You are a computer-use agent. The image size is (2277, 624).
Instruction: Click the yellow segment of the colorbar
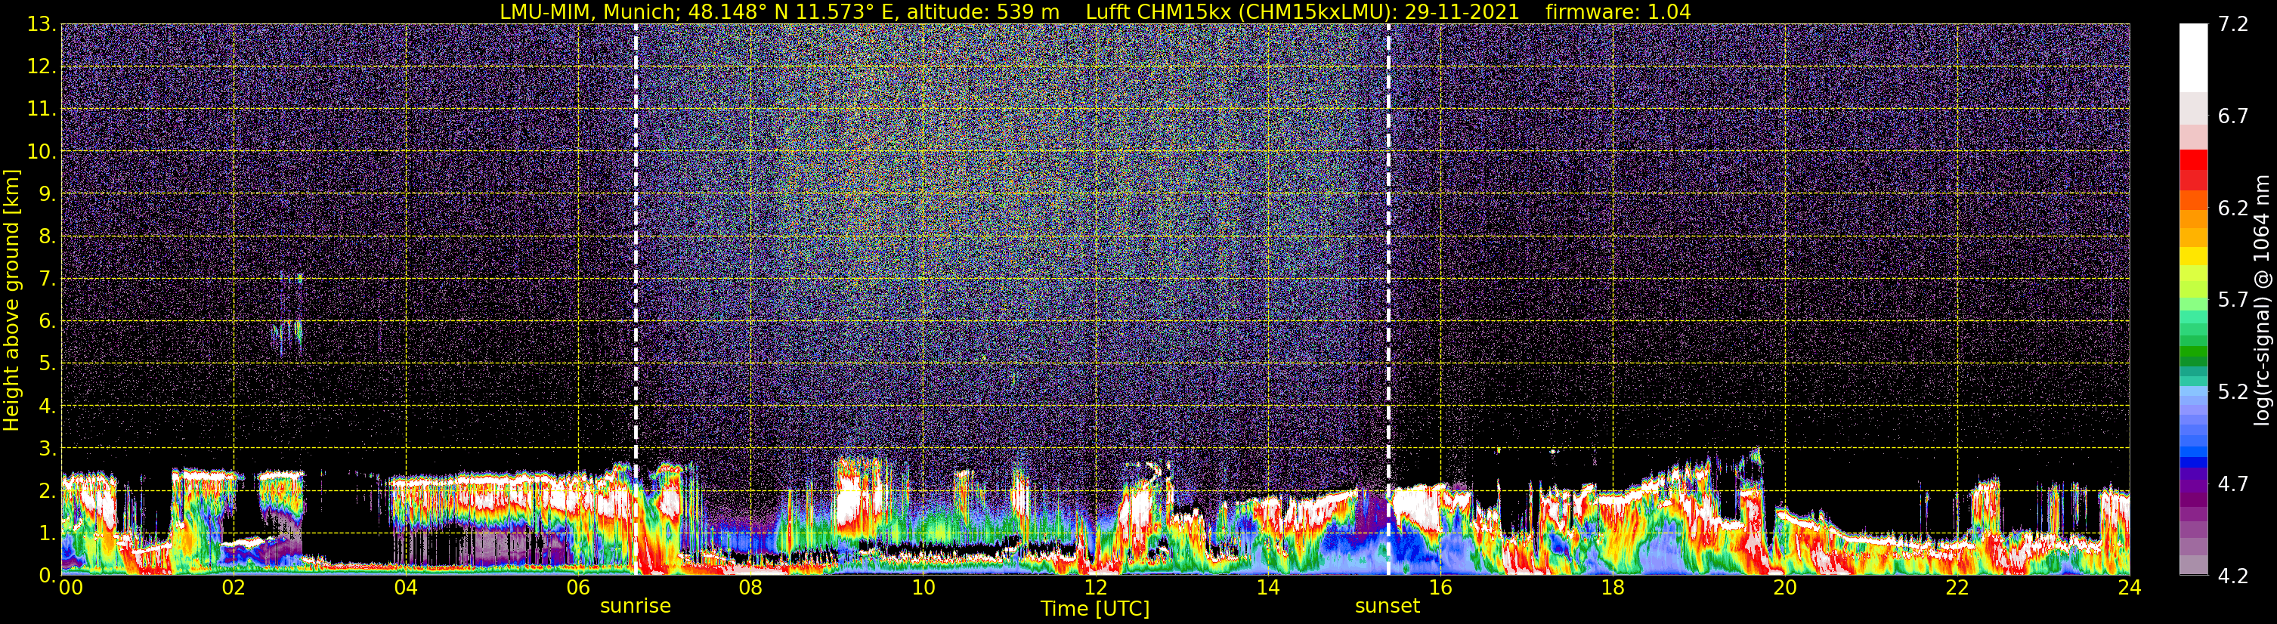(2193, 256)
